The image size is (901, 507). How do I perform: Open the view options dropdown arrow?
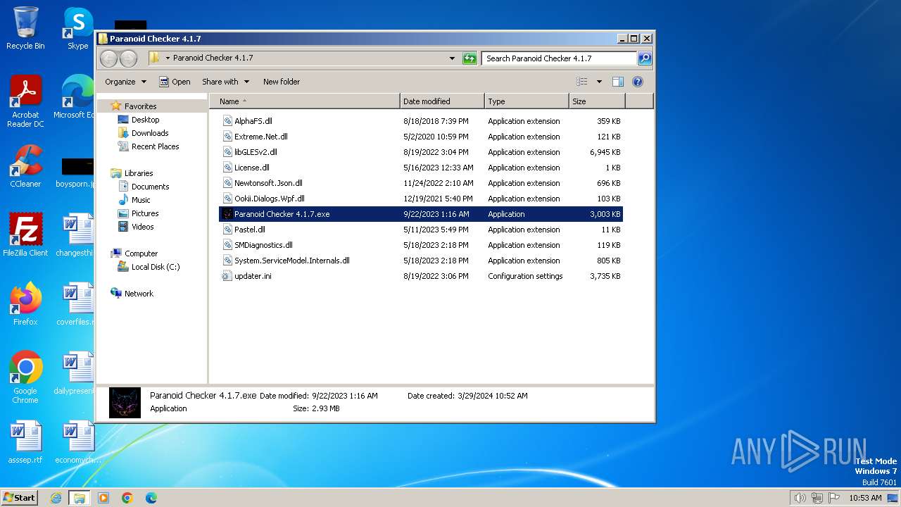click(599, 82)
